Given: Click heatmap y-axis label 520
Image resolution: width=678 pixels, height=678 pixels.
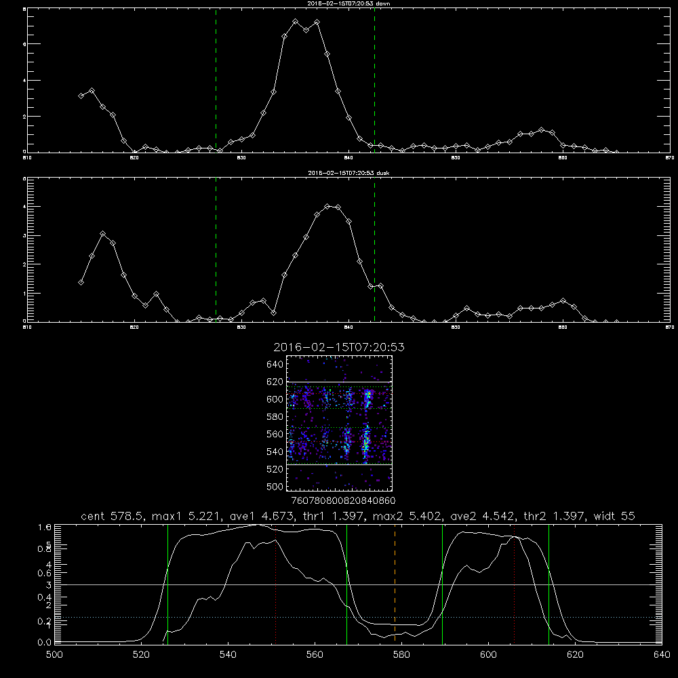Looking at the screenshot, I should click(x=275, y=469).
